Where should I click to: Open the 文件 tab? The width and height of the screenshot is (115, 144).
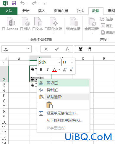click(9, 11)
